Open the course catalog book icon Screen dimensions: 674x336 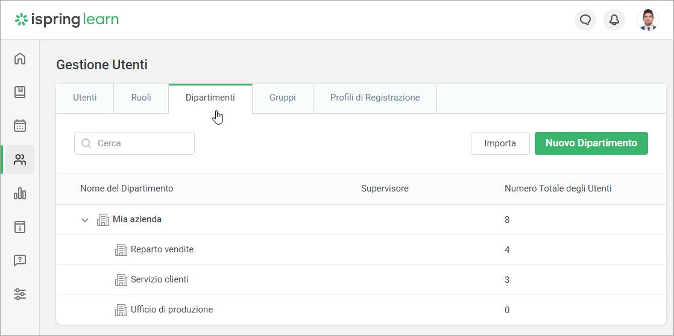20,92
